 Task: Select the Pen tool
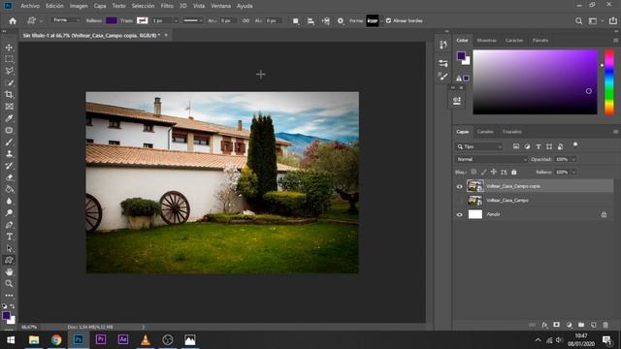click(9, 225)
